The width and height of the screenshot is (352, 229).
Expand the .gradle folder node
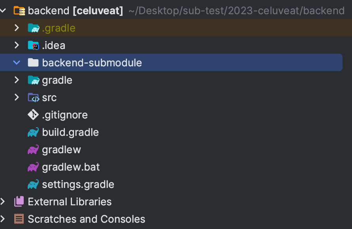[16, 28]
